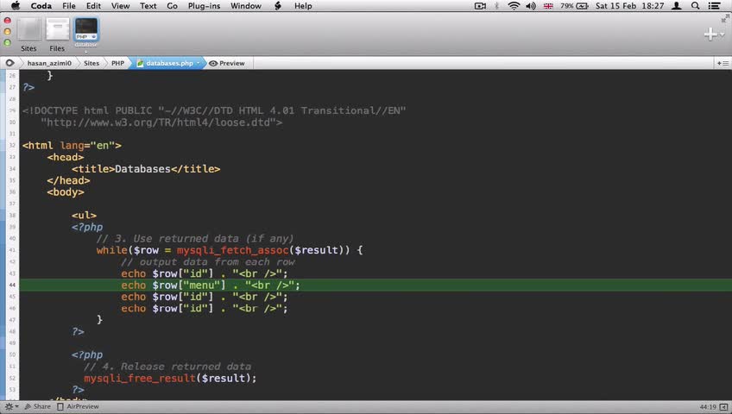Open the Edit menu
The image size is (732, 414).
[93, 5]
